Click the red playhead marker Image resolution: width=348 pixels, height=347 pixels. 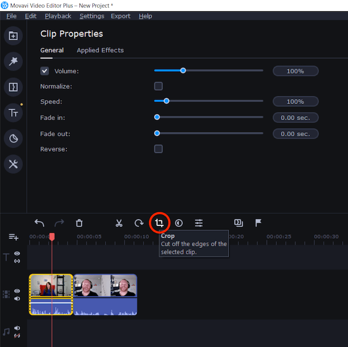pyautogui.click(x=52, y=237)
